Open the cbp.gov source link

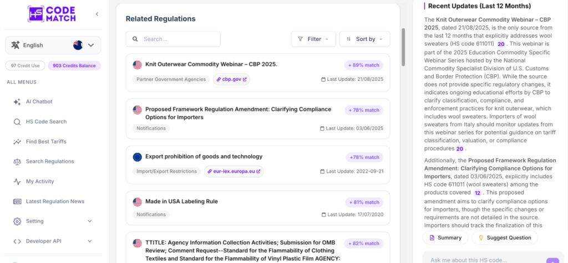232,79
